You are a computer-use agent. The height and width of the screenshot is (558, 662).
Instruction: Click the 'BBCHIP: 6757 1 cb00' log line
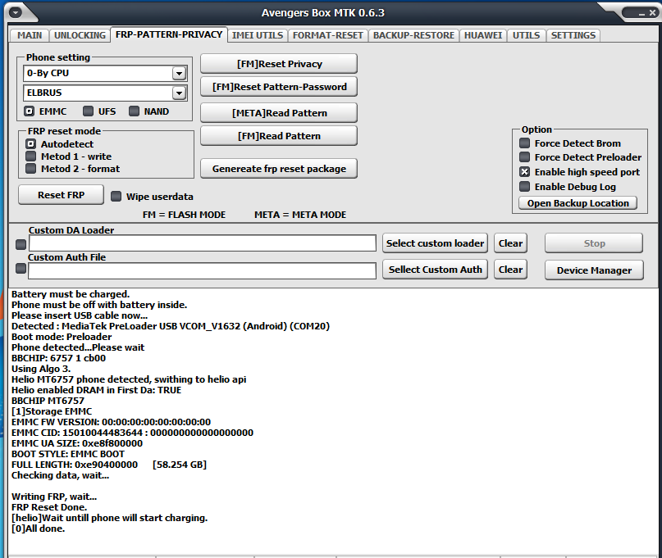point(58,358)
